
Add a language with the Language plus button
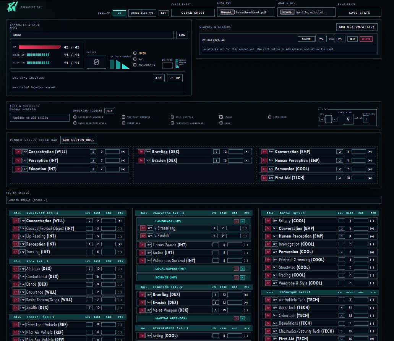click(242, 221)
